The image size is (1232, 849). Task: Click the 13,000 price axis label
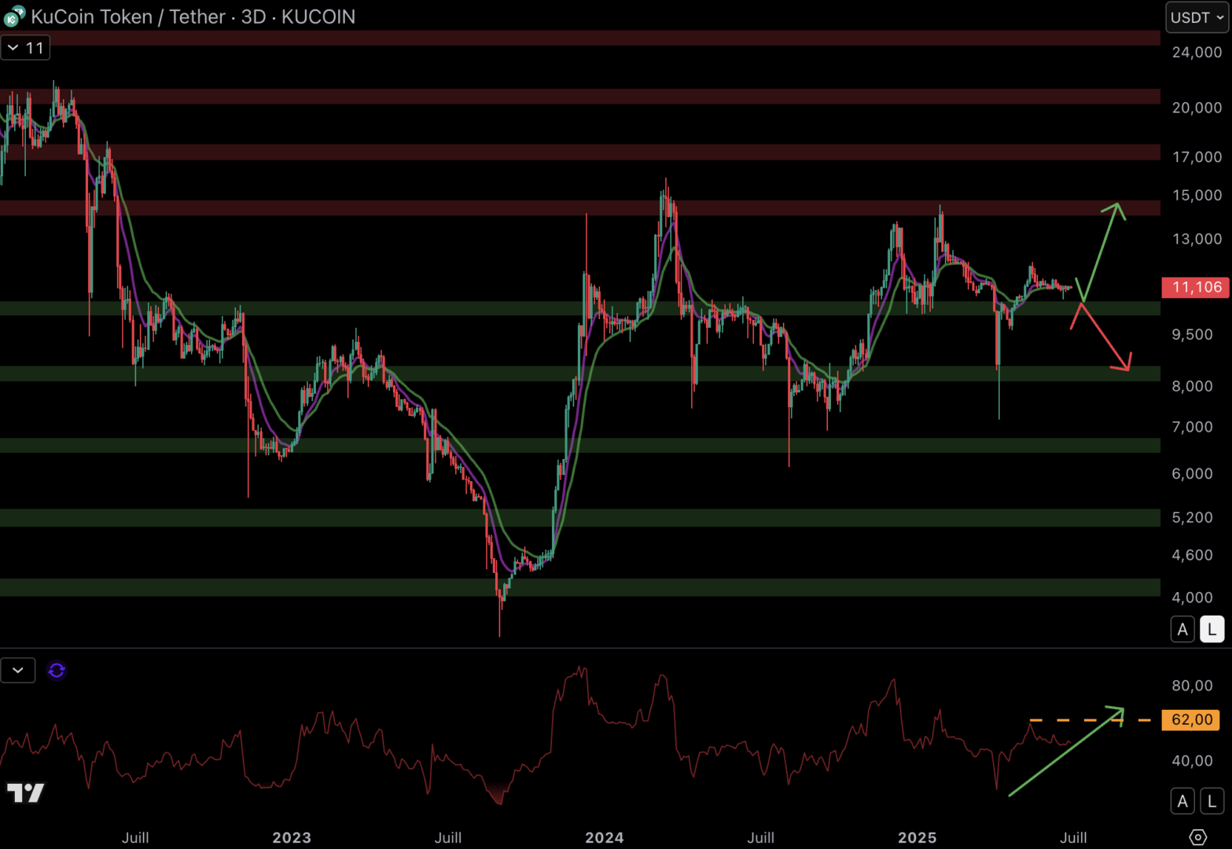[1197, 239]
